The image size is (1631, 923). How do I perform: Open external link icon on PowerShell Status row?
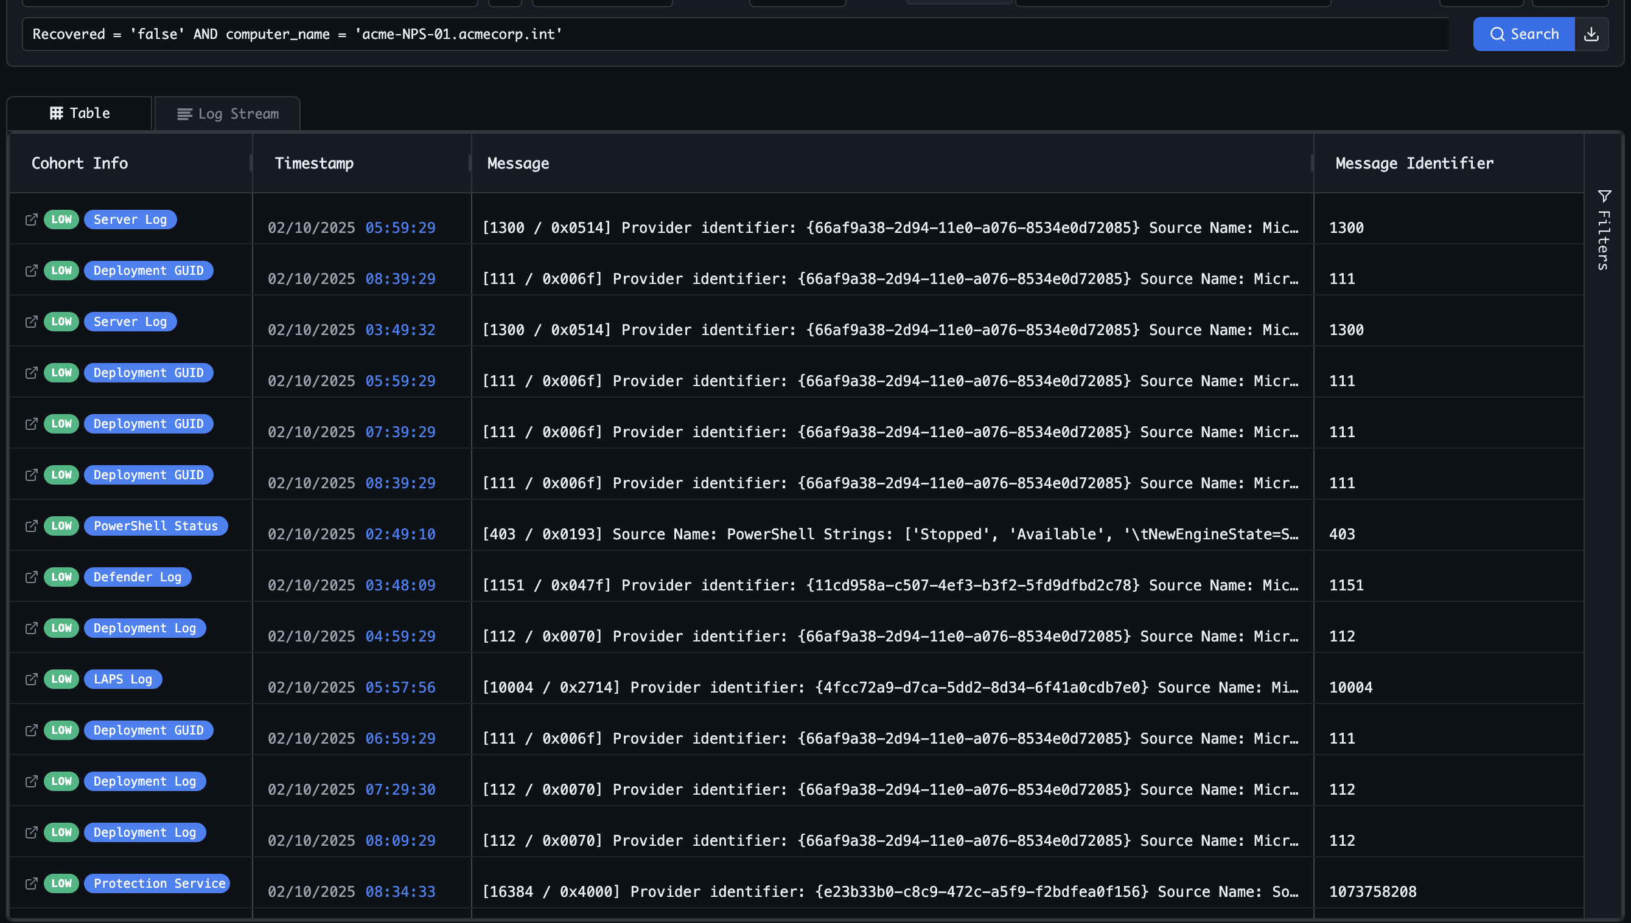(x=32, y=525)
